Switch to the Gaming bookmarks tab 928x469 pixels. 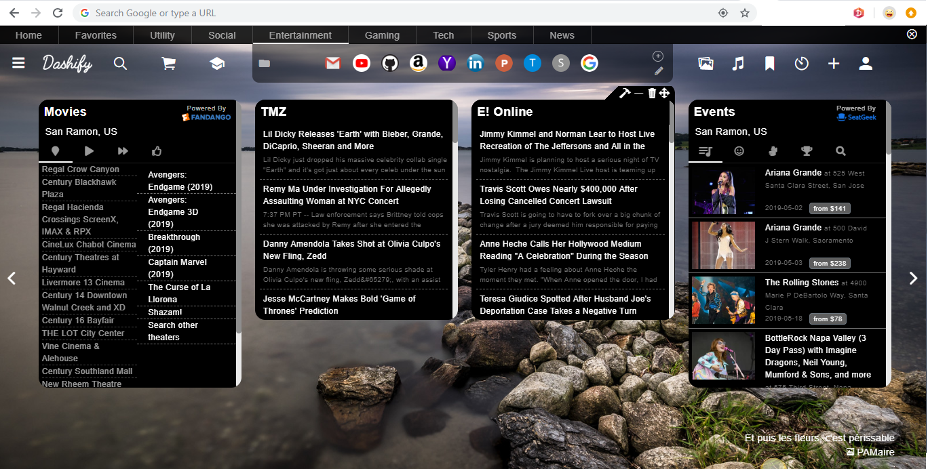point(382,35)
